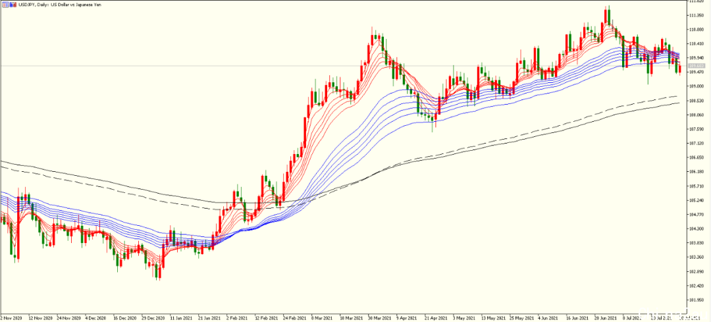The width and height of the screenshot is (711, 322).
Task: Click the 8 Mar 2021 date label
Action: pos(323,317)
